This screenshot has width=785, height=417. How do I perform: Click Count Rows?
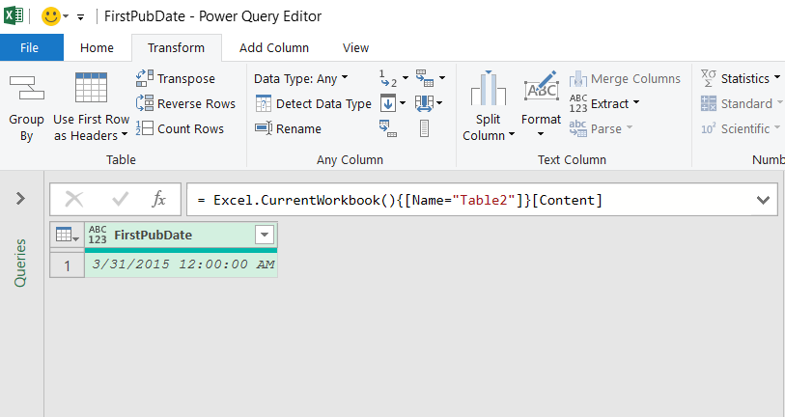tap(180, 128)
